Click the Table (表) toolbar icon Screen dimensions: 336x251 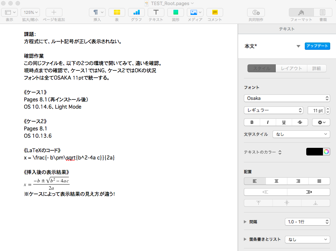point(117,12)
